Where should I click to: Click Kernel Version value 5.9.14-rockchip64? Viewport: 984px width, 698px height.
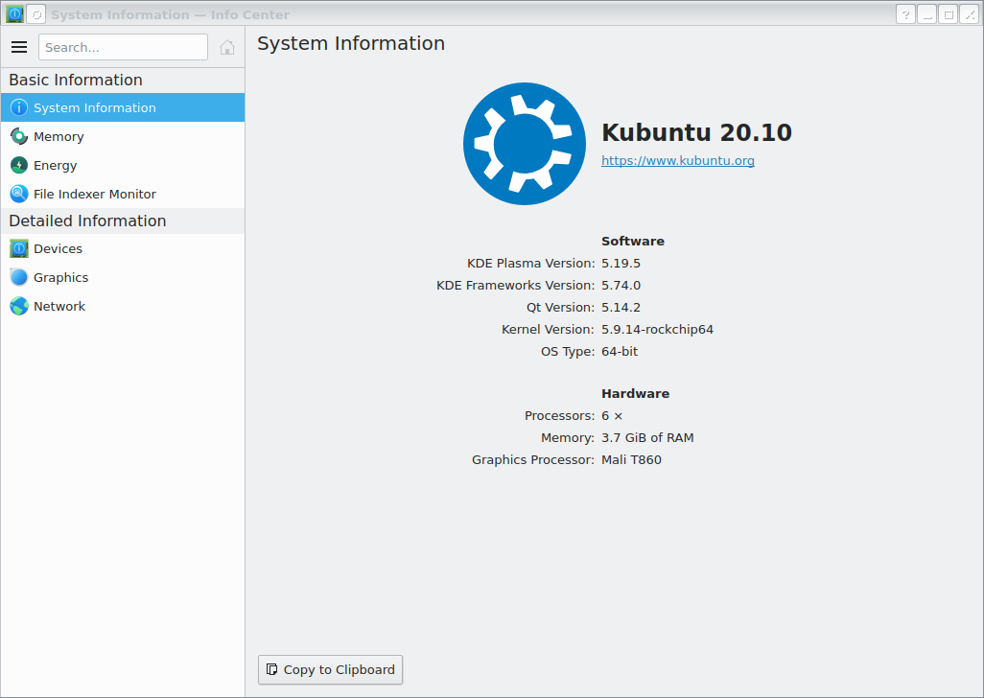click(x=657, y=329)
